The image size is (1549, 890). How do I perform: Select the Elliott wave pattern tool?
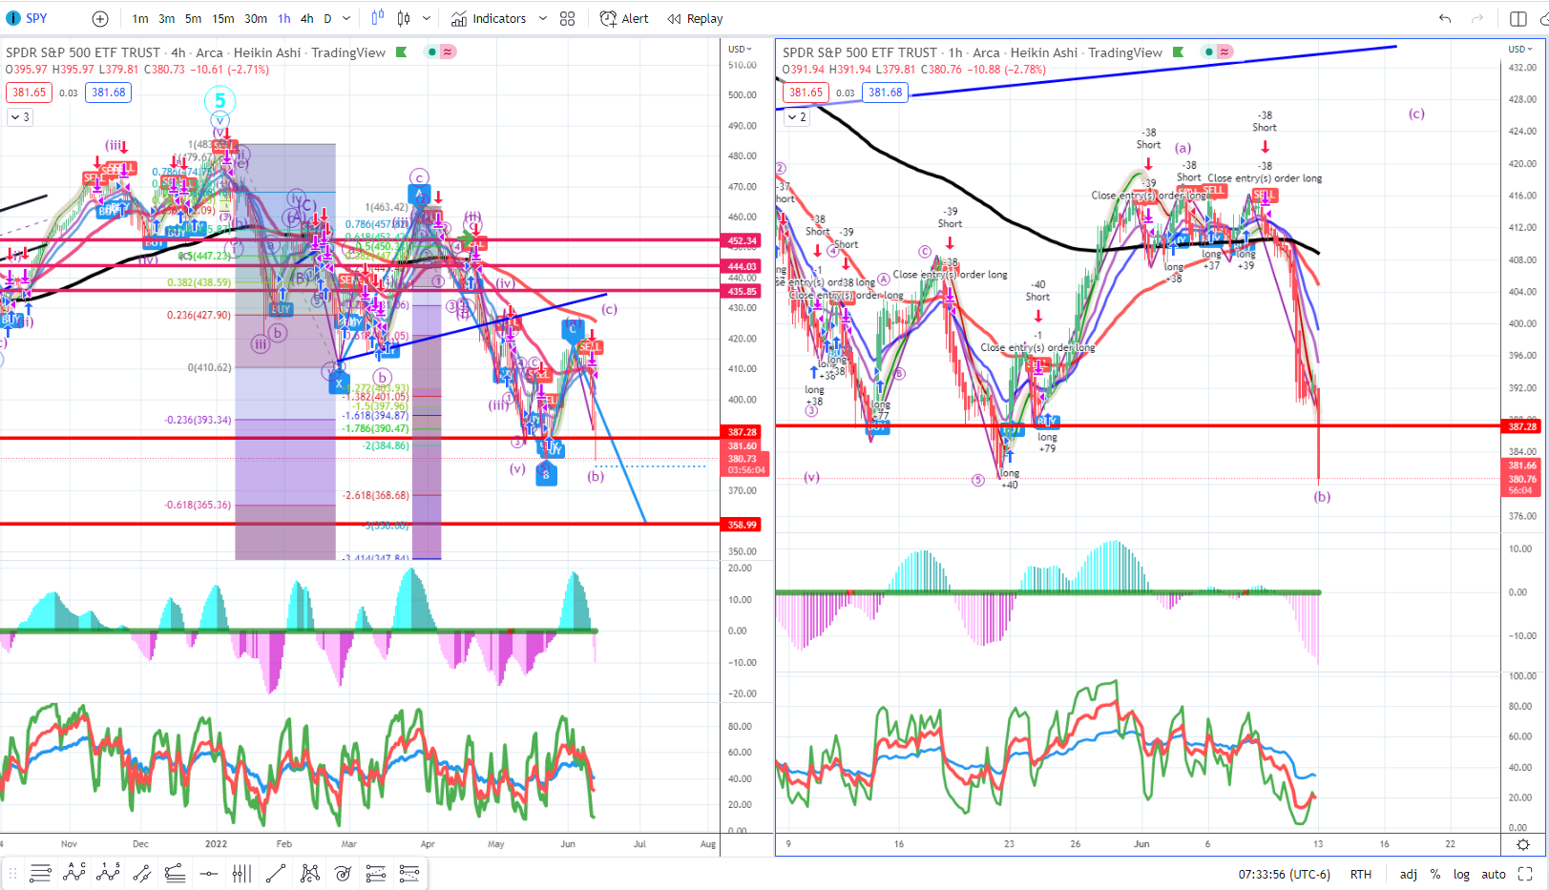coord(74,873)
